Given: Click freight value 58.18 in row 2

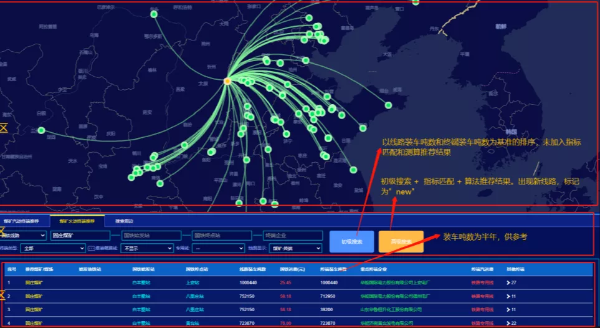Looking at the screenshot, I should click(285, 296).
